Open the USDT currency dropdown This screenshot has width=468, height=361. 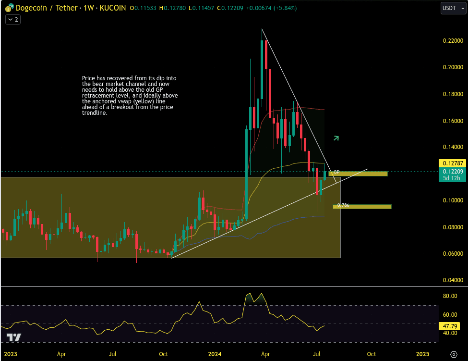tap(453, 8)
